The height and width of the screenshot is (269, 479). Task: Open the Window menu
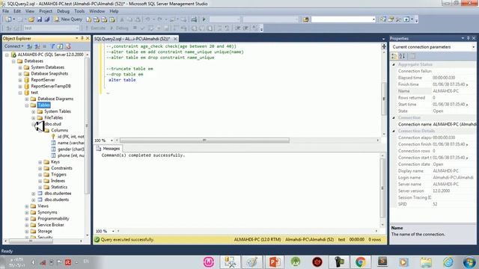pyautogui.click(x=97, y=11)
